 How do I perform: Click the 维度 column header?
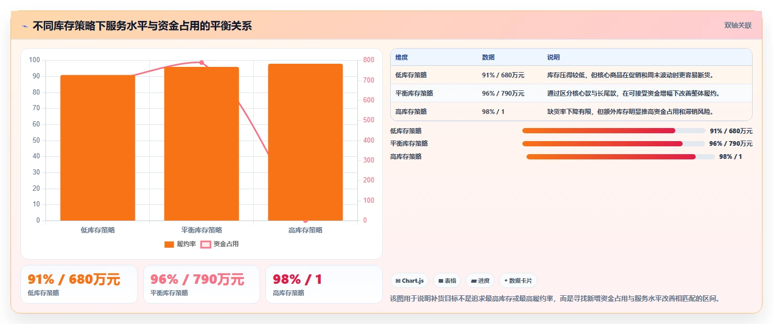pos(402,57)
